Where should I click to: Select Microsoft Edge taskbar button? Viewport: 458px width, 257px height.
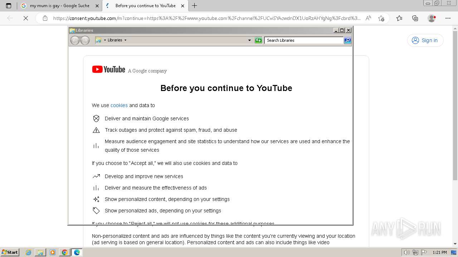77,252
